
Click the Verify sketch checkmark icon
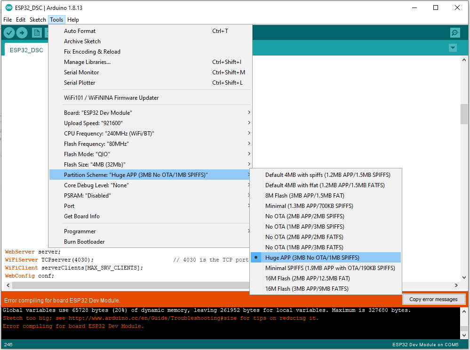pos(9,32)
